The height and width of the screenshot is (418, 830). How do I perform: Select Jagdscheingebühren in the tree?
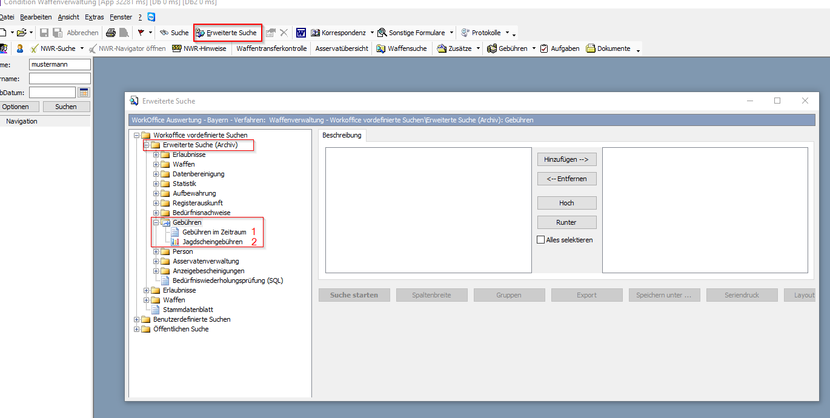[212, 242]
